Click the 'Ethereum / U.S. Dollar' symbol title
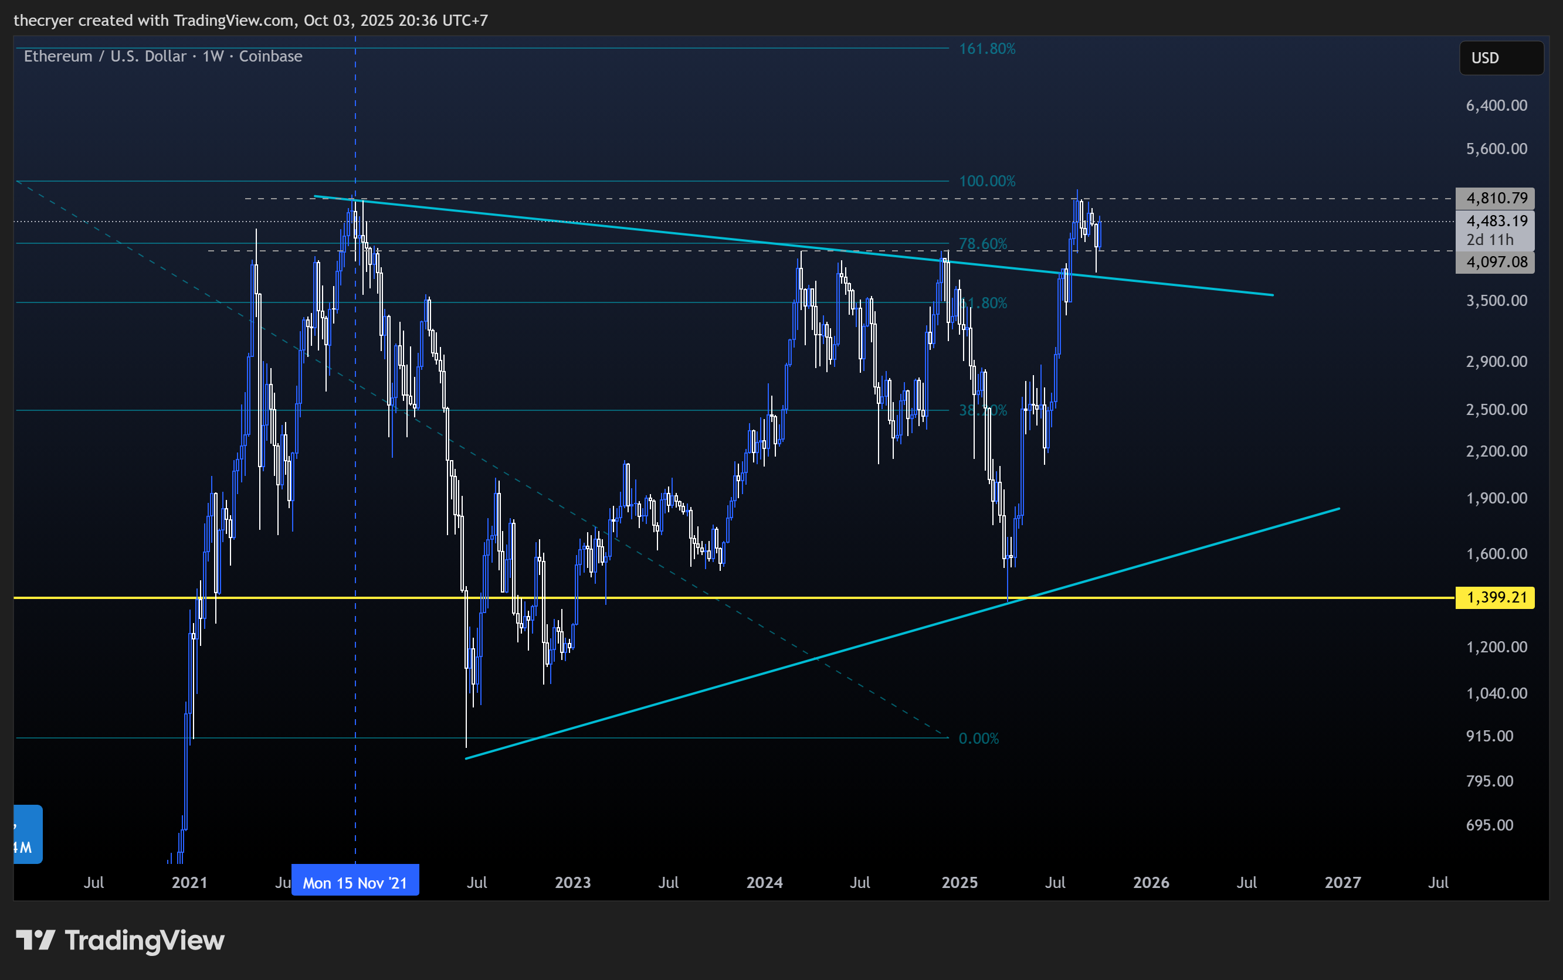1563x980 pixels. point(105,56)
